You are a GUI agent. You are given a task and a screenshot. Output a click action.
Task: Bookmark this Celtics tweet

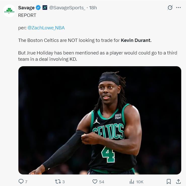(x=169, y=181)
